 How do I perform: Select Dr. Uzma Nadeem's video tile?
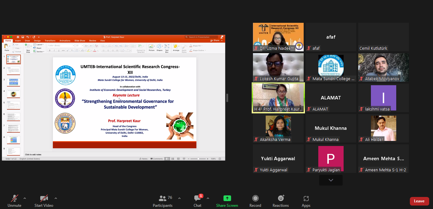coord(278,37)
